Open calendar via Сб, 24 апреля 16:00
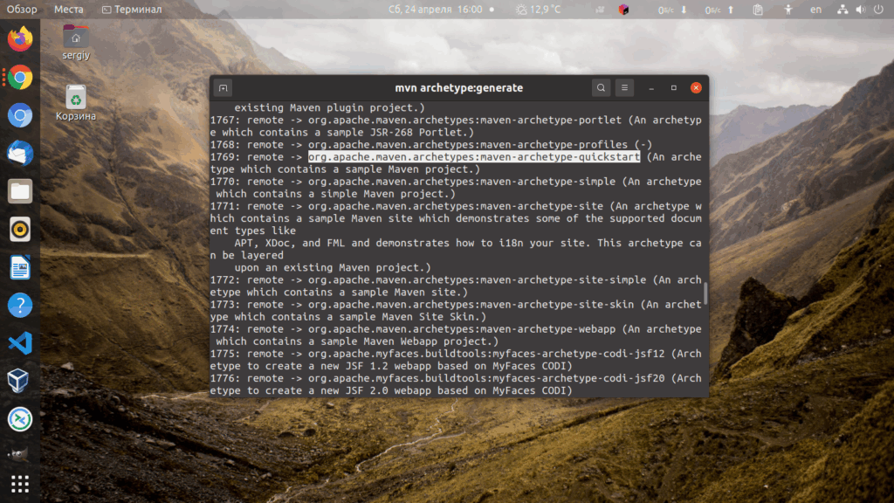This screenshot has width=894, height=503. pos(436,10)
